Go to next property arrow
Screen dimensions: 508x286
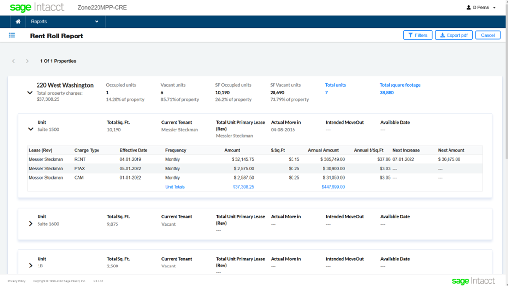[x=27, y=61]
